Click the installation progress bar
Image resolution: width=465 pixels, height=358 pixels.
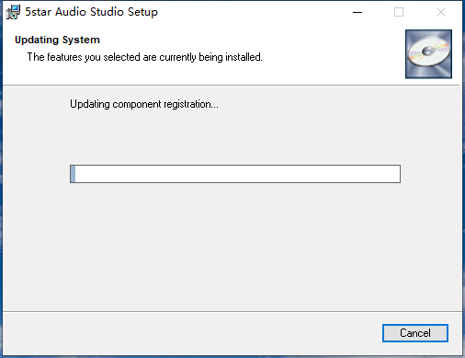235,174
